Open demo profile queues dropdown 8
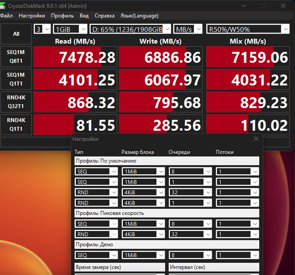Screen dimensions: 295x275 [190, 255]
